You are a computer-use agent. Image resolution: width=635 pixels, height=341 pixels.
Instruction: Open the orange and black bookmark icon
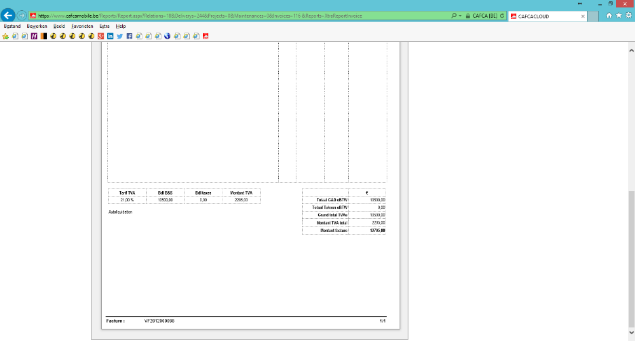[43, 37]
